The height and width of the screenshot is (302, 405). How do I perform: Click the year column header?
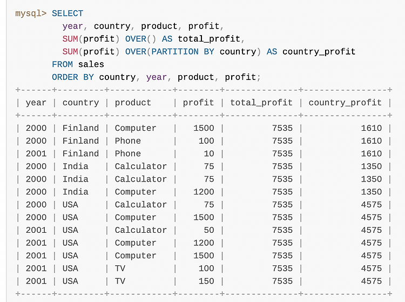pyautogui.click(x=36, y=103)
